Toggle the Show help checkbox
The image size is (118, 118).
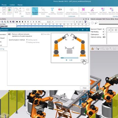pyautogui.click(x=42, y=34)
